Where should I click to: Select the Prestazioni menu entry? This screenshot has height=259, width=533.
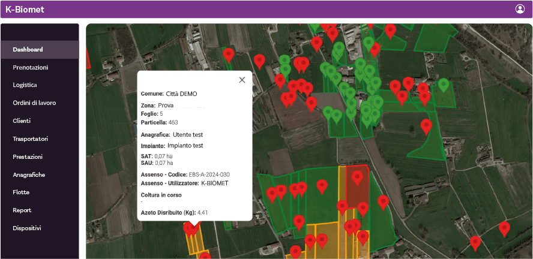click(28, 156)
